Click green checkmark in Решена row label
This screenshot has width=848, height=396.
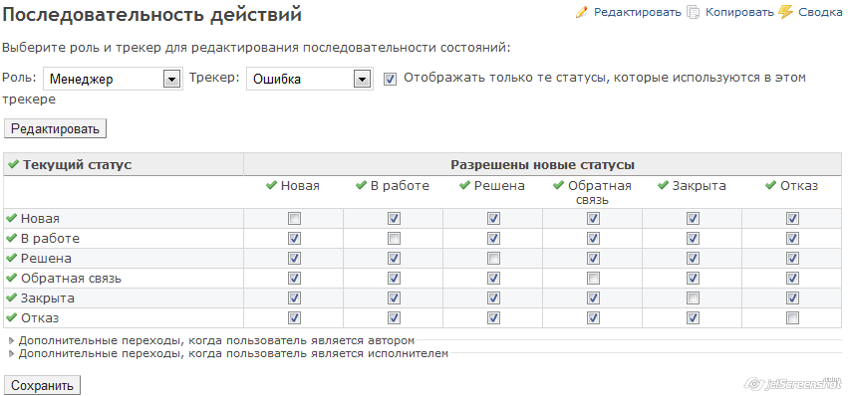point(11,259)
